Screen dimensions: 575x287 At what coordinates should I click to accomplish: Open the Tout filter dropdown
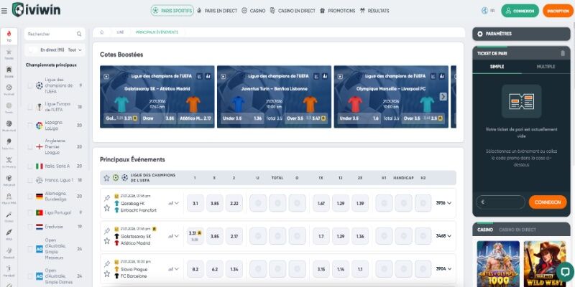(x=75, y=50)
